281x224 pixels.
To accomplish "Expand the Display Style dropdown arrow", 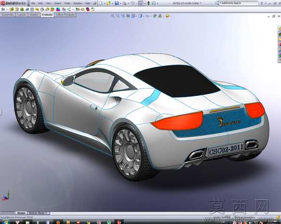I will pyautogui.click(x=144, y=16).
